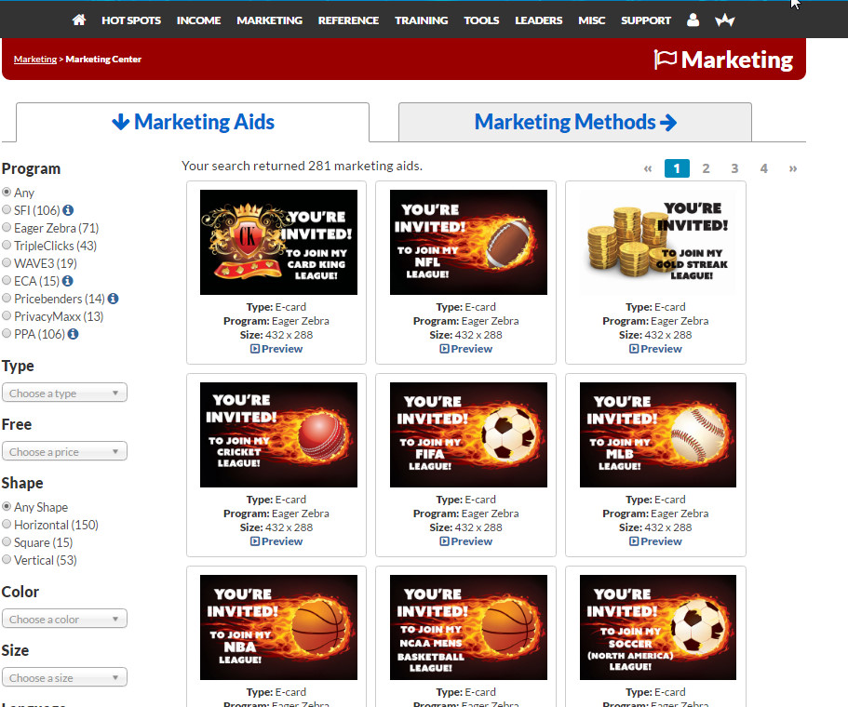Select the WAVE3 program filter

pos(7,262)
